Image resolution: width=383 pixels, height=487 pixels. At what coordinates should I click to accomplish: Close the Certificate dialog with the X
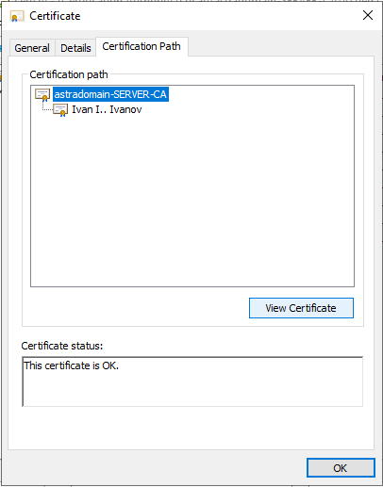368,15
